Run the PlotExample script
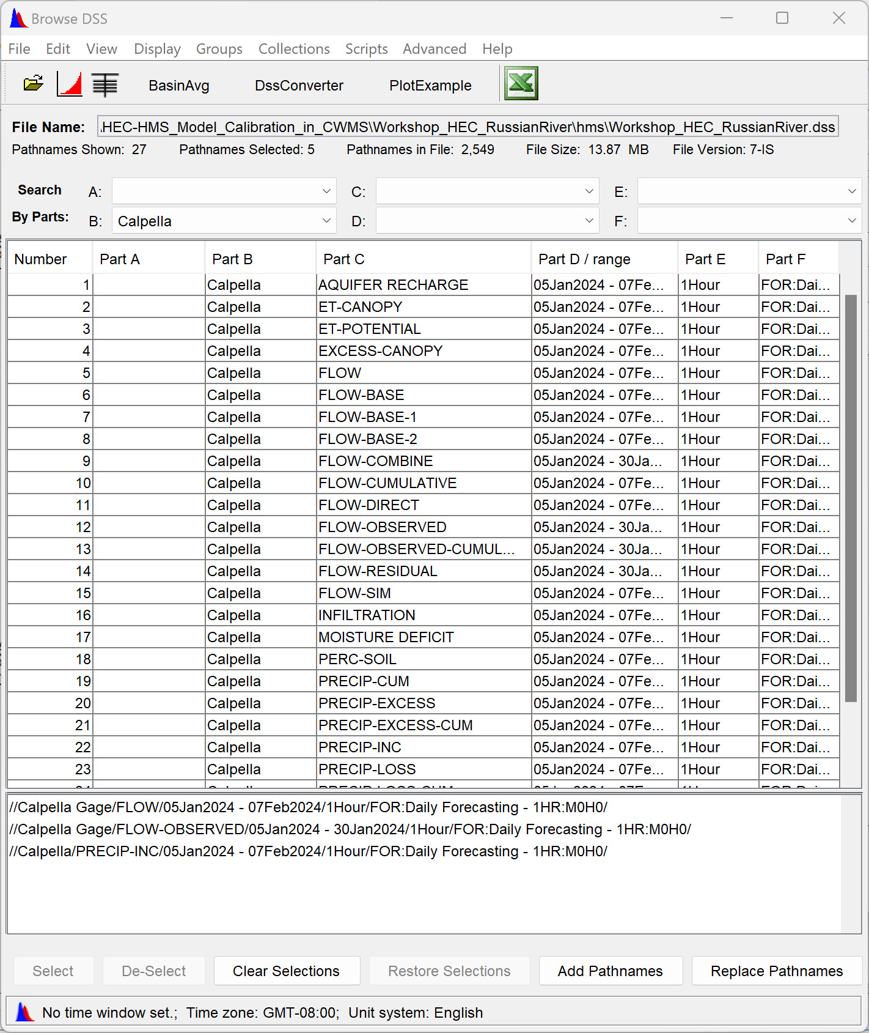This screenshot has width=869, height=1033. coord(430,86)
